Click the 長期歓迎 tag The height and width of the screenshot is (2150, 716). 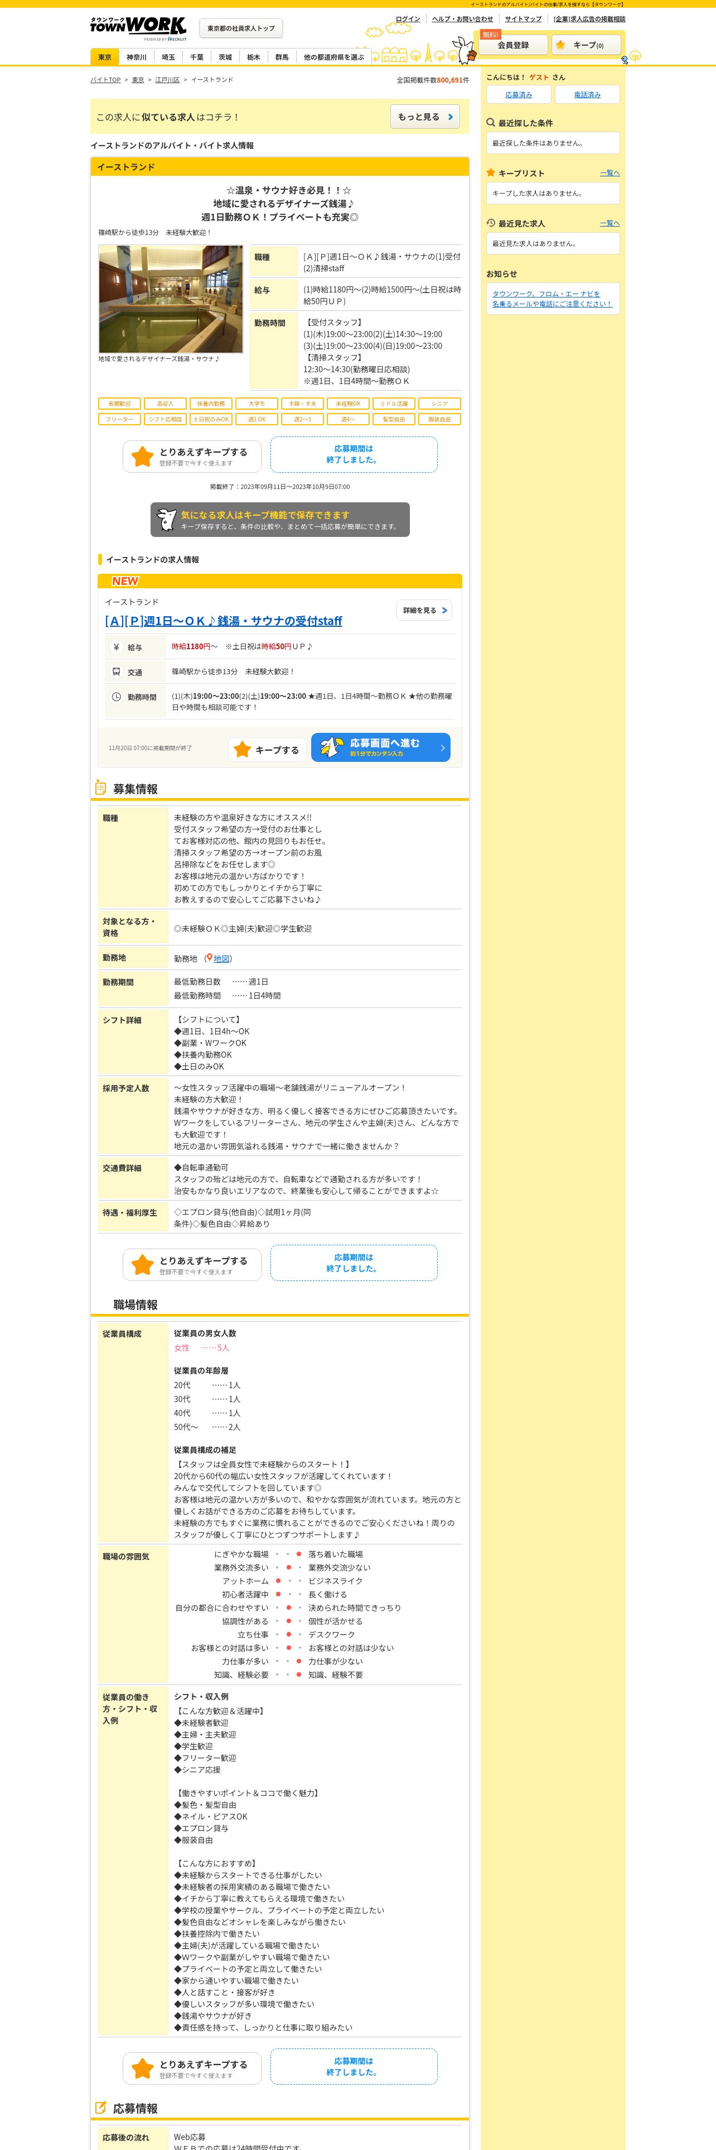(119, 404)
